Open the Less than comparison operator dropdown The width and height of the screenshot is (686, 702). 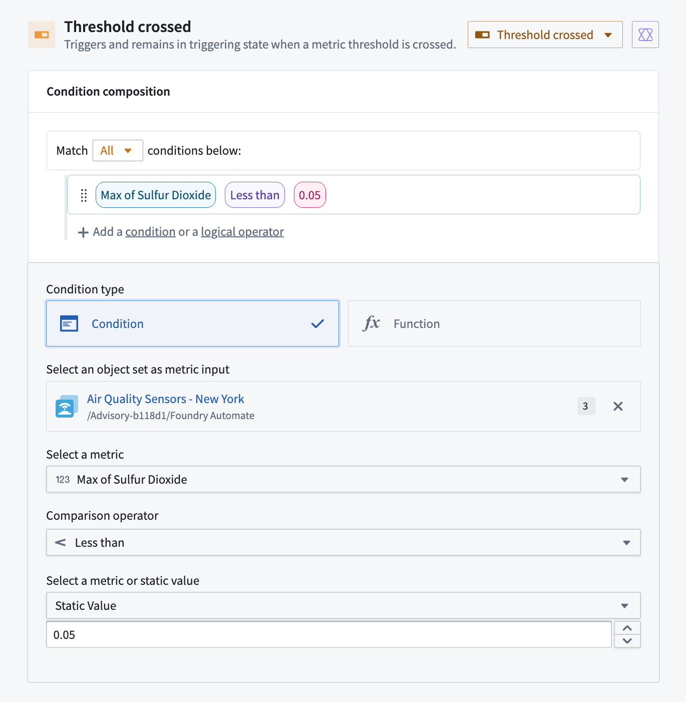tap(343, 542)
